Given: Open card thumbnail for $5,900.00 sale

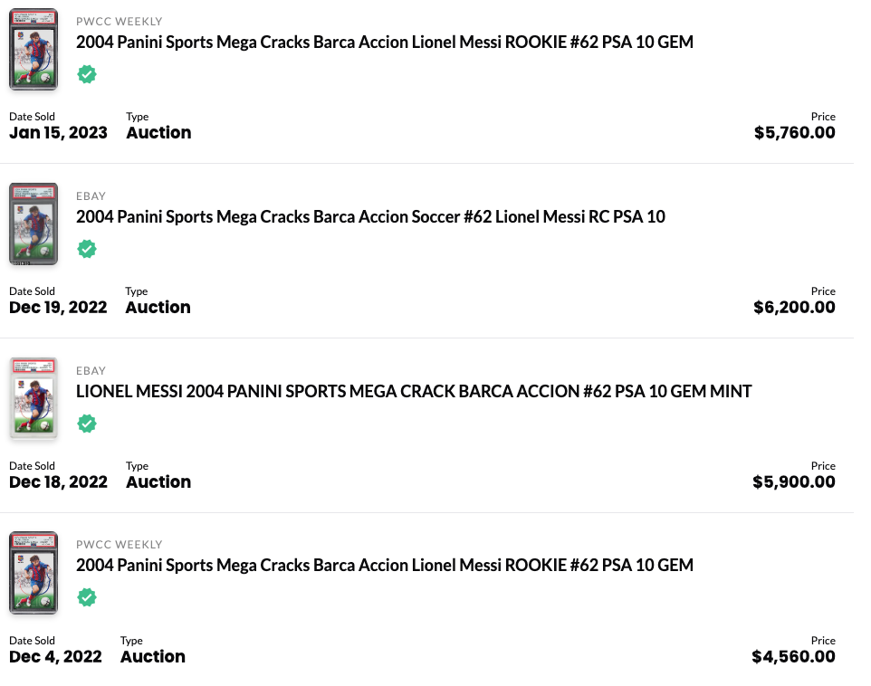Looking at the screenshot, I should click(x=33, y=398).
